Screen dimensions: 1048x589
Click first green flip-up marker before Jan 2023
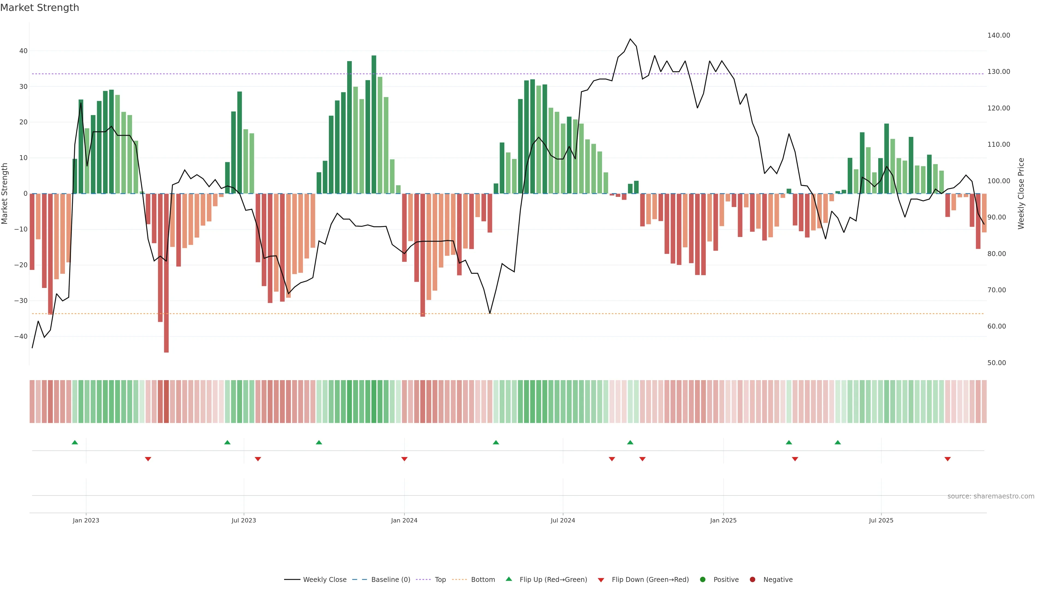pos(75,442)
